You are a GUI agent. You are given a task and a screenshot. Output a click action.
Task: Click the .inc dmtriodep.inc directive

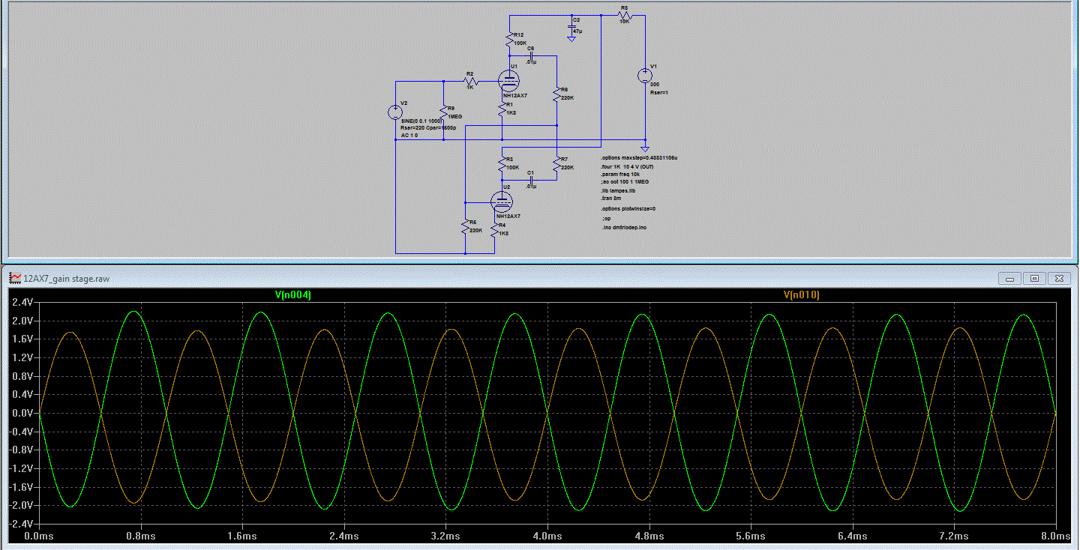624,227
